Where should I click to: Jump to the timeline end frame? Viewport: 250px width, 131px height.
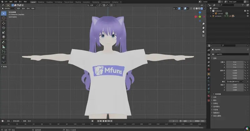(x=111, y=121)
